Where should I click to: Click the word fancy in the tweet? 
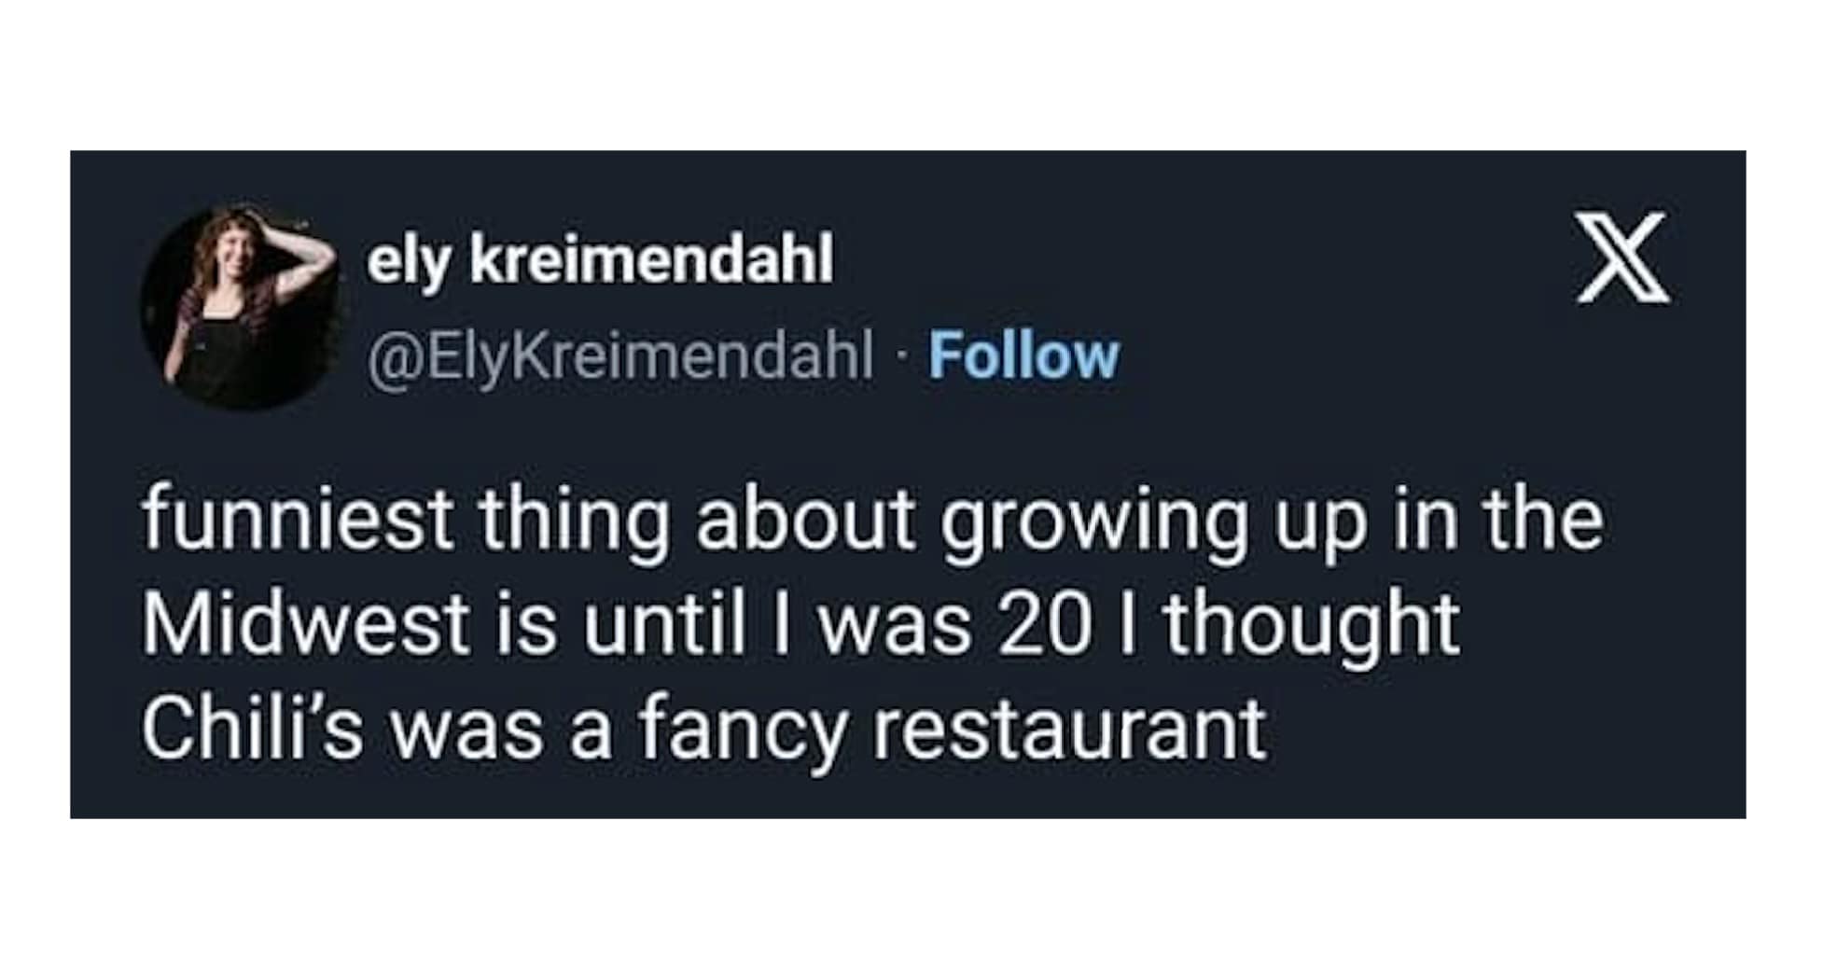pyautogui.click(x=743, y=730)
